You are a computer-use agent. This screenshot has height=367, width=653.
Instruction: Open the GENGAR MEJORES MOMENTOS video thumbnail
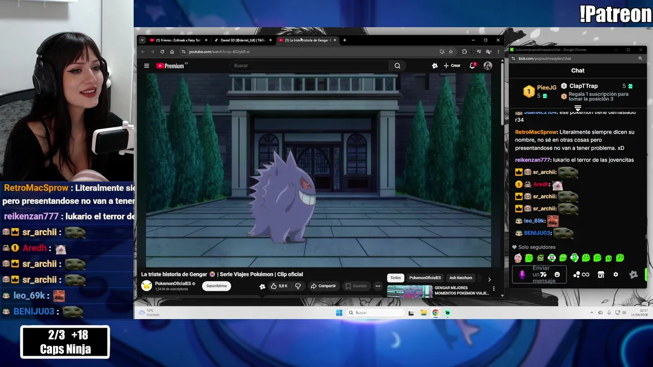point(410,291)
